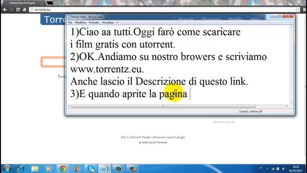Image resolution: width=307 pixels, height=173 pixels.
Task: Click the IT language indicator in the tray
Action: [x=261, y=168]
